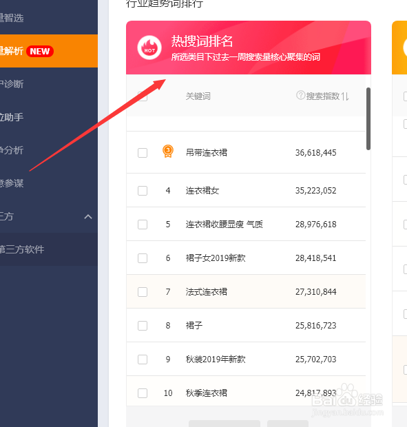Check the box for 秋季连衣裙

(x=143, y=393)
